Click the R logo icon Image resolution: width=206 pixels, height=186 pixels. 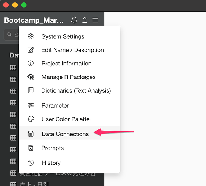[31, 77]
